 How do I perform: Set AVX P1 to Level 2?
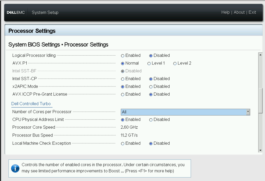[x=175, y=63]
